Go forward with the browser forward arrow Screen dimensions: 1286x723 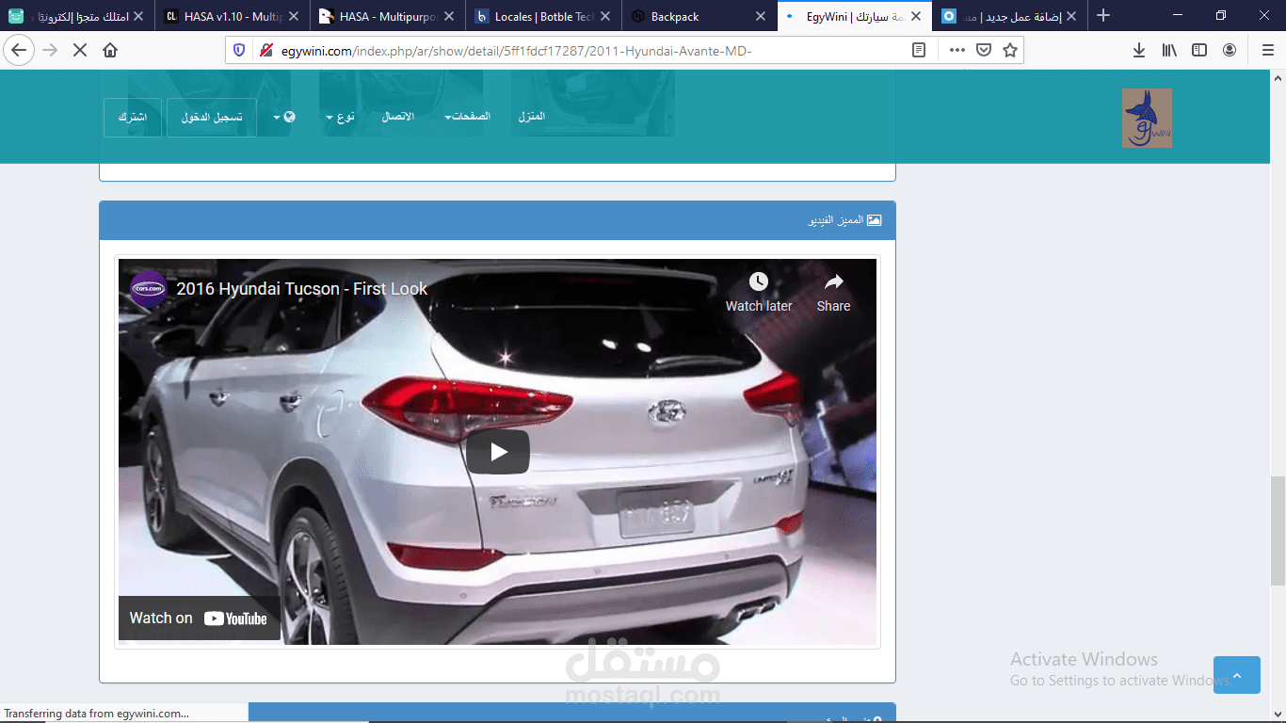pyautogui.click(x=50, y=50)
